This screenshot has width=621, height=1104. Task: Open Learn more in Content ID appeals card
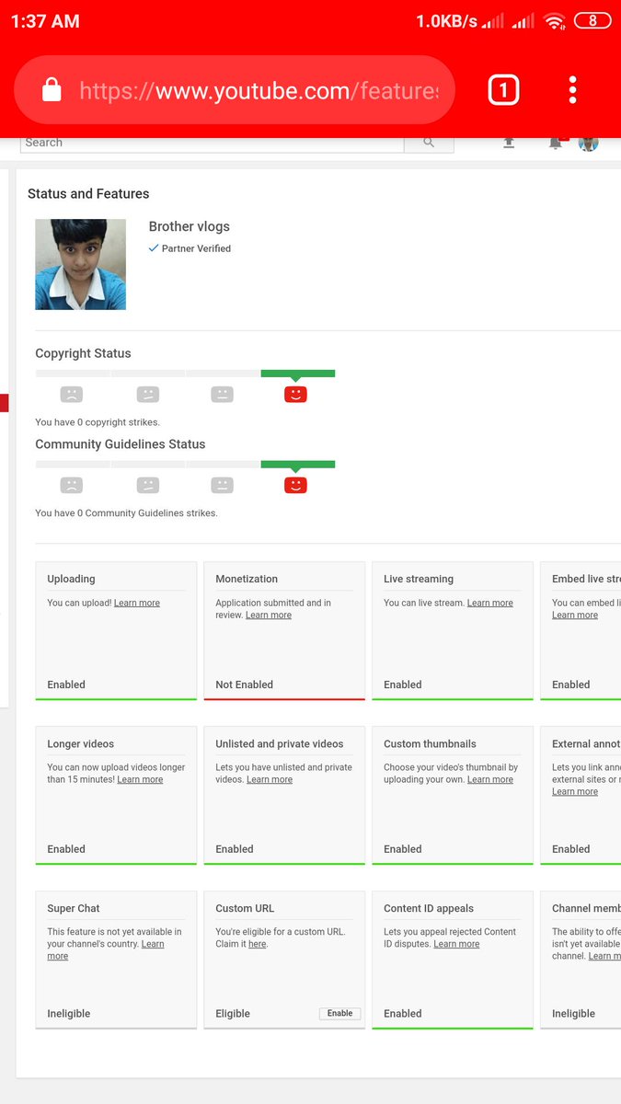point(456,944)
